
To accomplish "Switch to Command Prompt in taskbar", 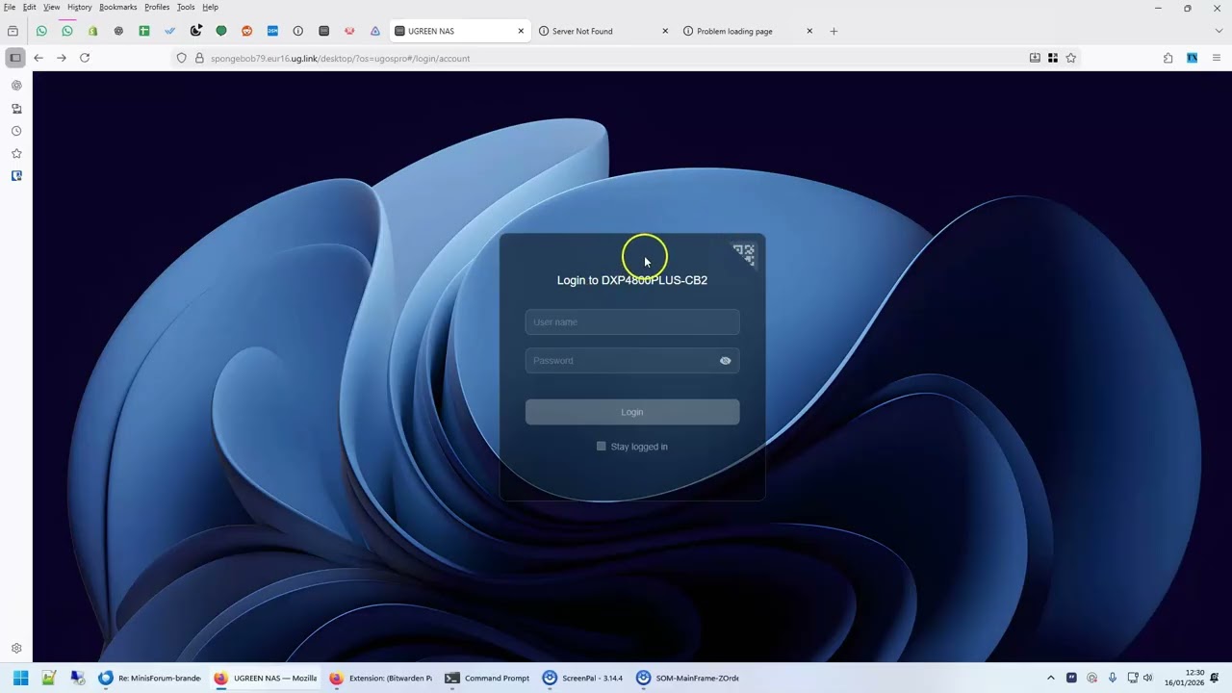I will click(x=487, y=678).
